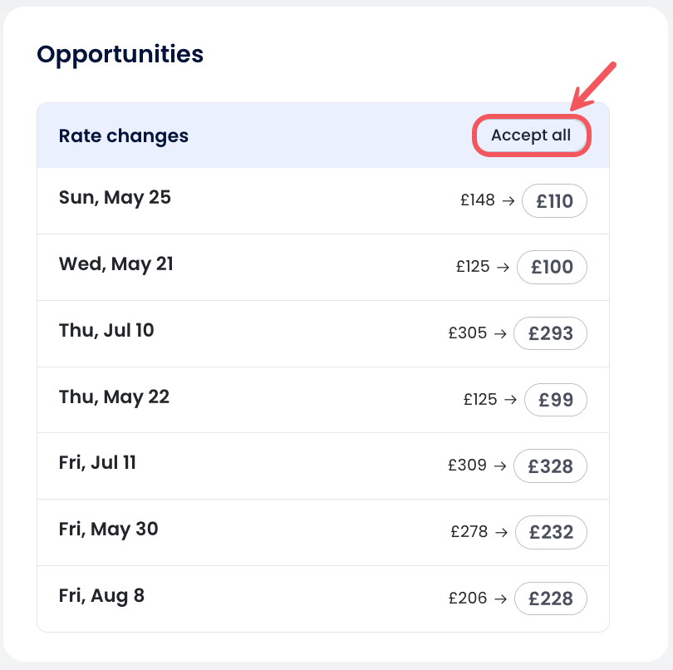Click the Fri, May 30 date label
673x670 pixels.
click(108, 530)
